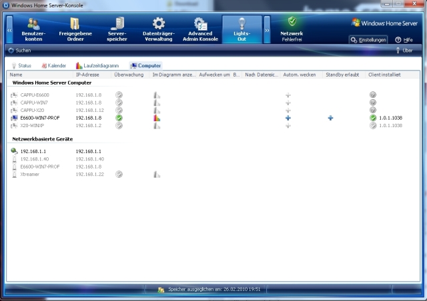Select the Lights-Out tab
The width and height of the screenshot is (427, 301).
point(242,29)
